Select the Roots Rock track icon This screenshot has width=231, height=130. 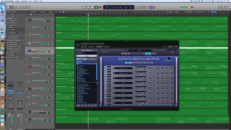[x=30, y=74]
